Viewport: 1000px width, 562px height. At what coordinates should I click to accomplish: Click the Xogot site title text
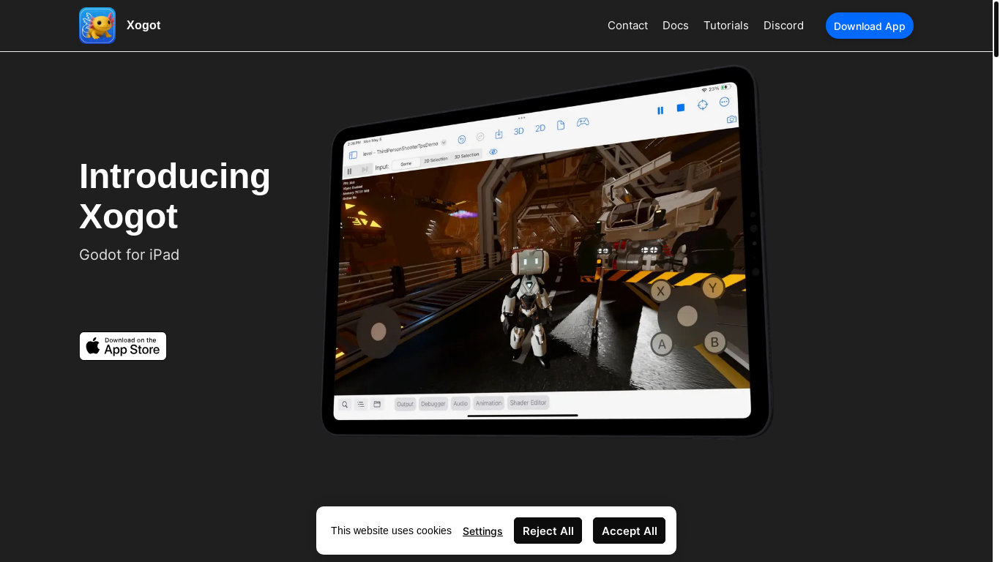coord(143,26)
